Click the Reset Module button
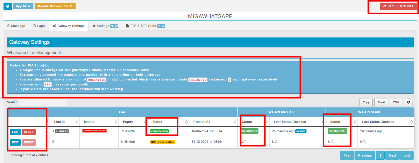The width and height of the screenshot is (419, 163). [x=398, y=6]
